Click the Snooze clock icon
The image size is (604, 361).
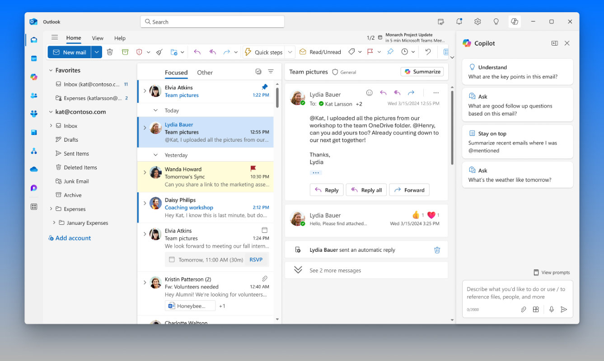point(405,52)
